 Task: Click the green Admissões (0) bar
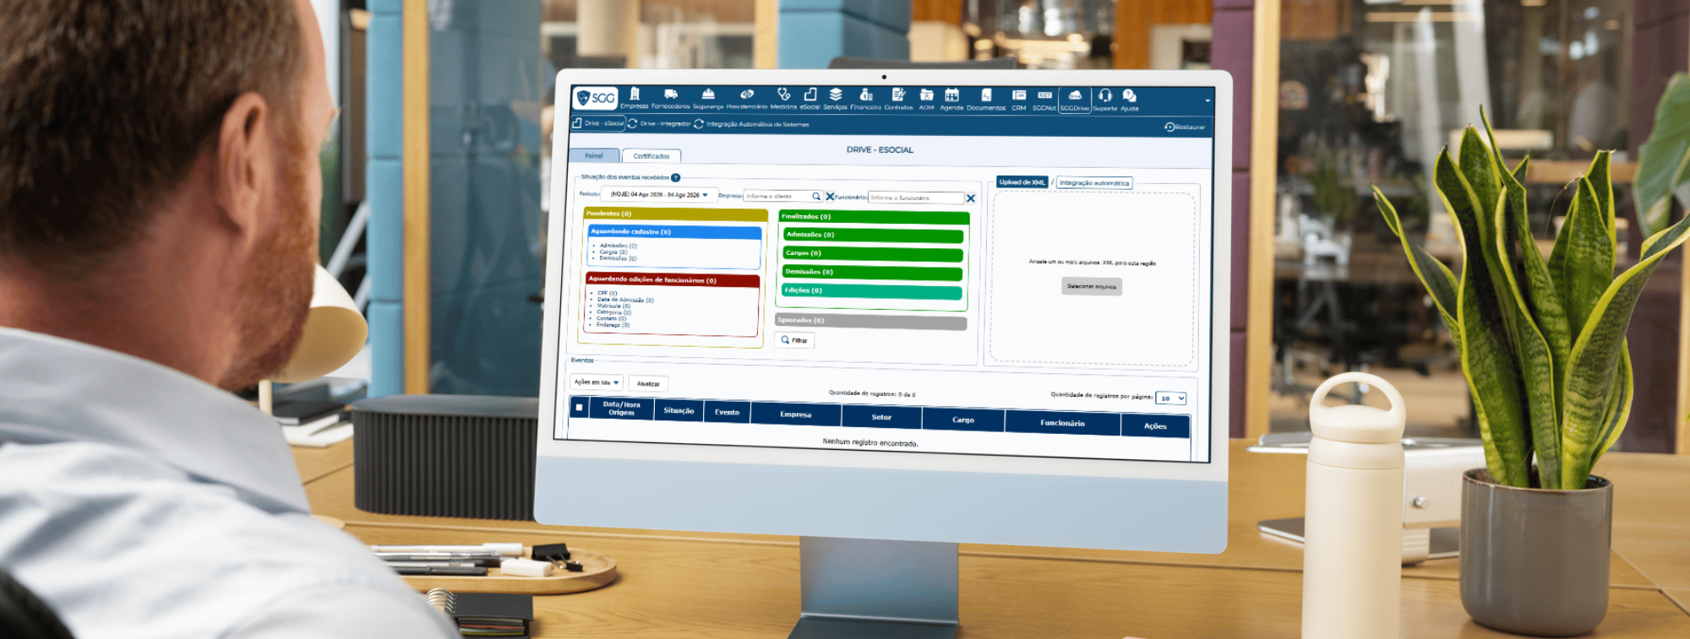(873, 236)
